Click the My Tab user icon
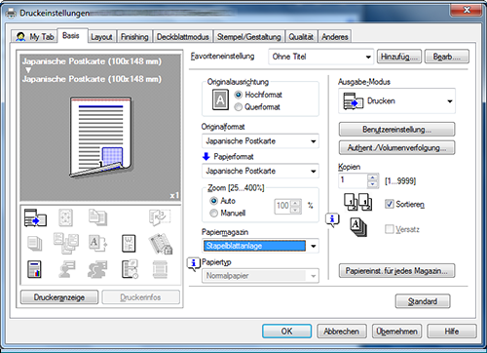Screen dimensions: 487x353 point(20,37)
